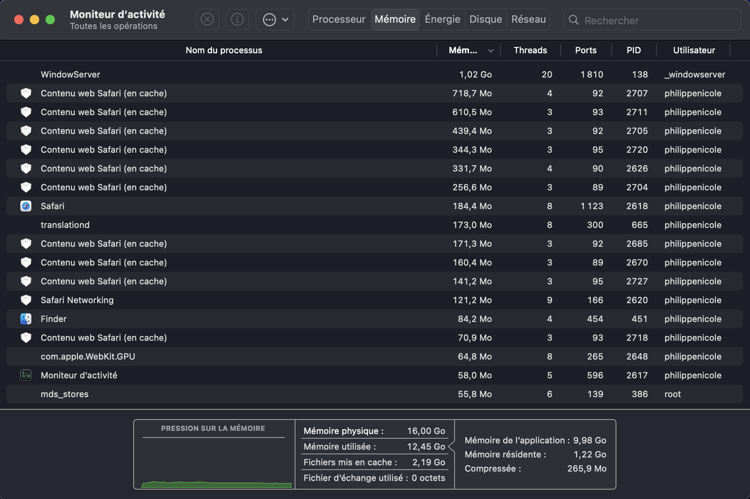750x499 pixels.
Task: Click the _windowserver user name
Action: pyautogui.click(x=695, y=74)
